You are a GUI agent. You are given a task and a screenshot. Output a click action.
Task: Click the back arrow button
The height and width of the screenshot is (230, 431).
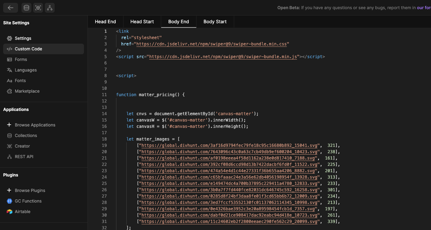click(11, 8)
